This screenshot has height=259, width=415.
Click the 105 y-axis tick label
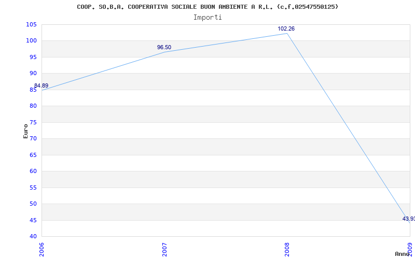pos(31,24)
